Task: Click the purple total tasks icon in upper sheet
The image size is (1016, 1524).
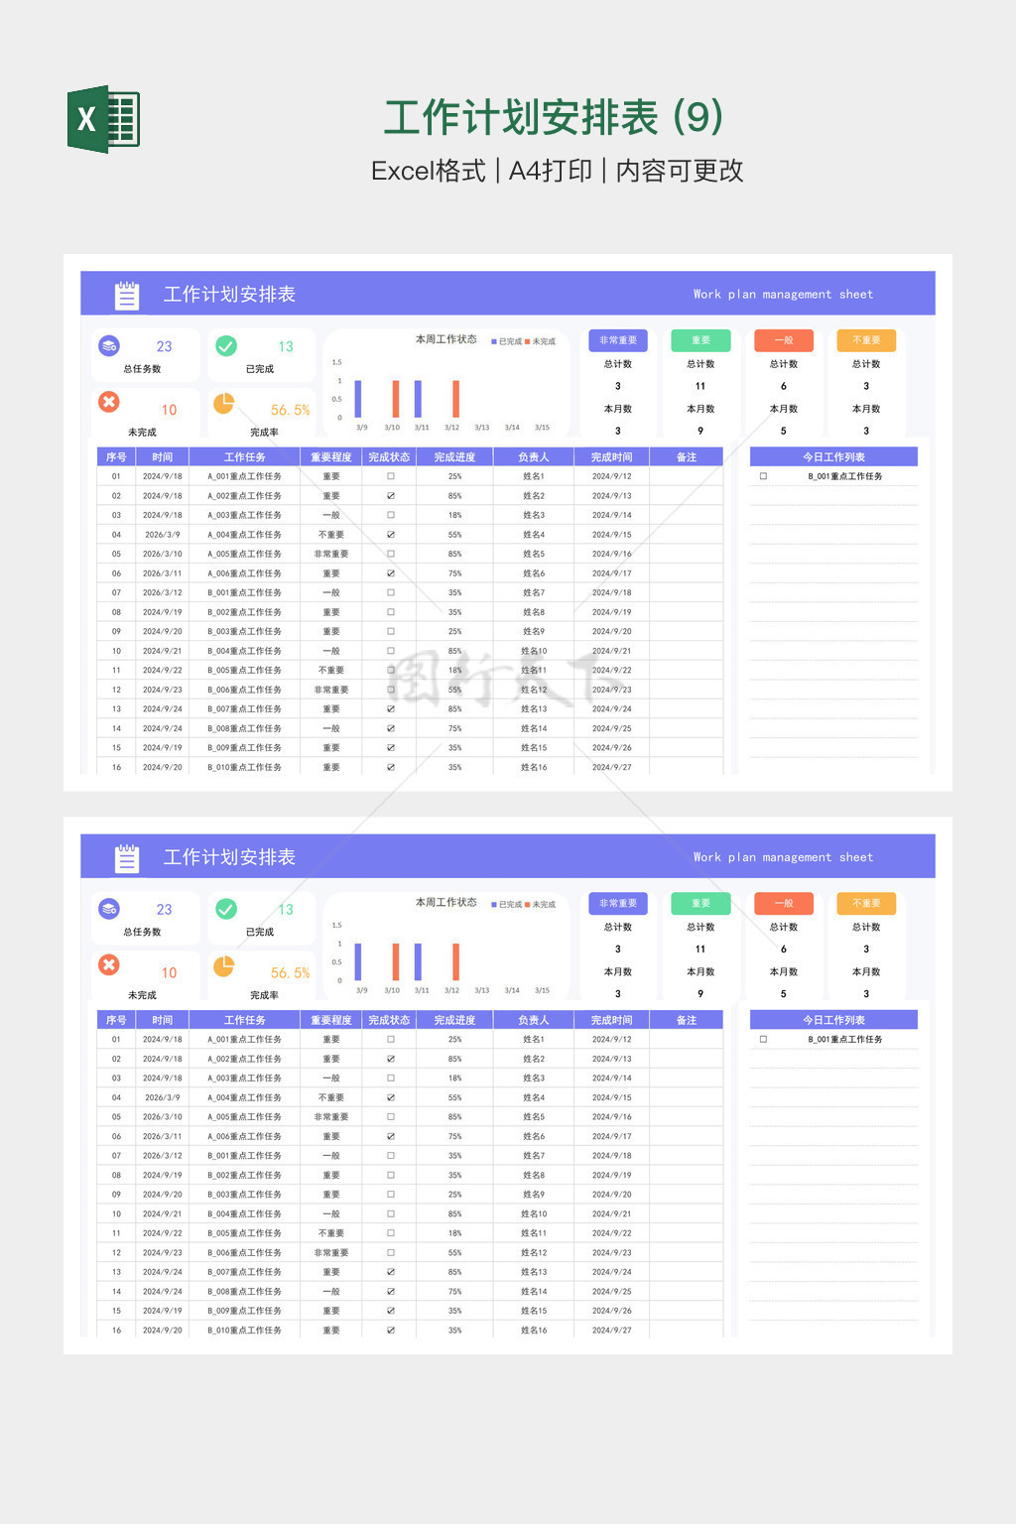Action: tap(109, 346)
